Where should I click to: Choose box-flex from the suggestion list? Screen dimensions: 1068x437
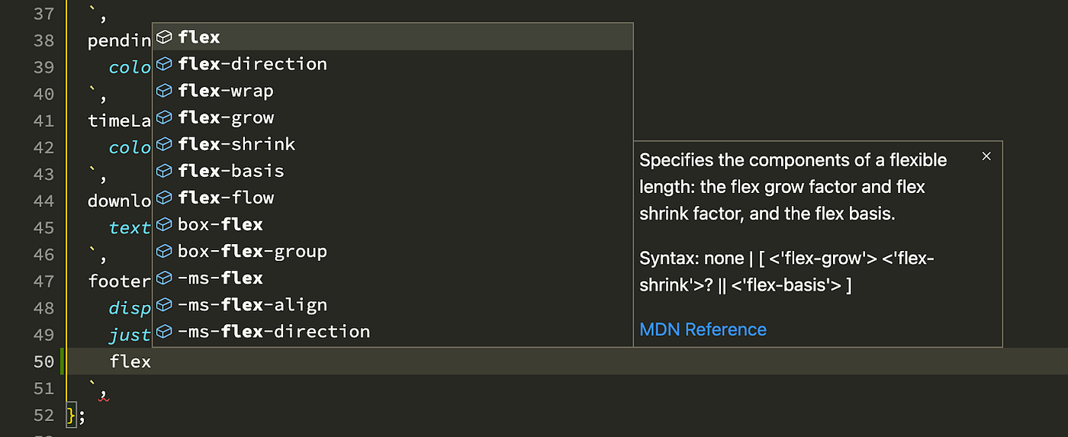[x=220, y=225]
